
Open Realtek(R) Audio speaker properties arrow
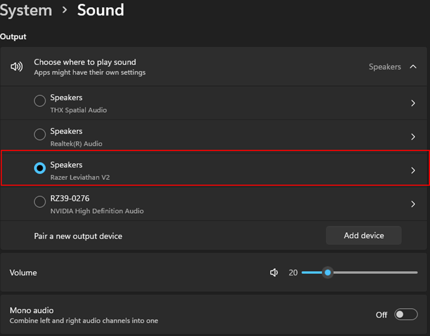click(x=413, y=137)
